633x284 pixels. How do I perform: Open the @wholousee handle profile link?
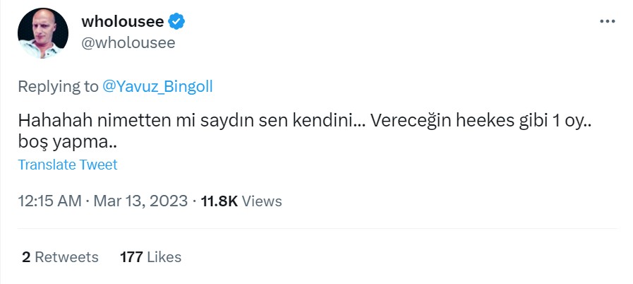[x=128, y=42]
